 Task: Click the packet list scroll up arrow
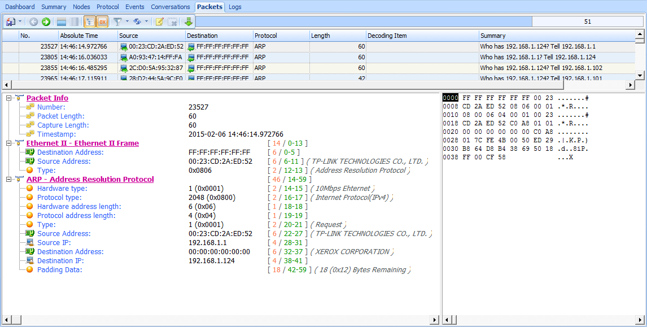click(x=640, y=34)
